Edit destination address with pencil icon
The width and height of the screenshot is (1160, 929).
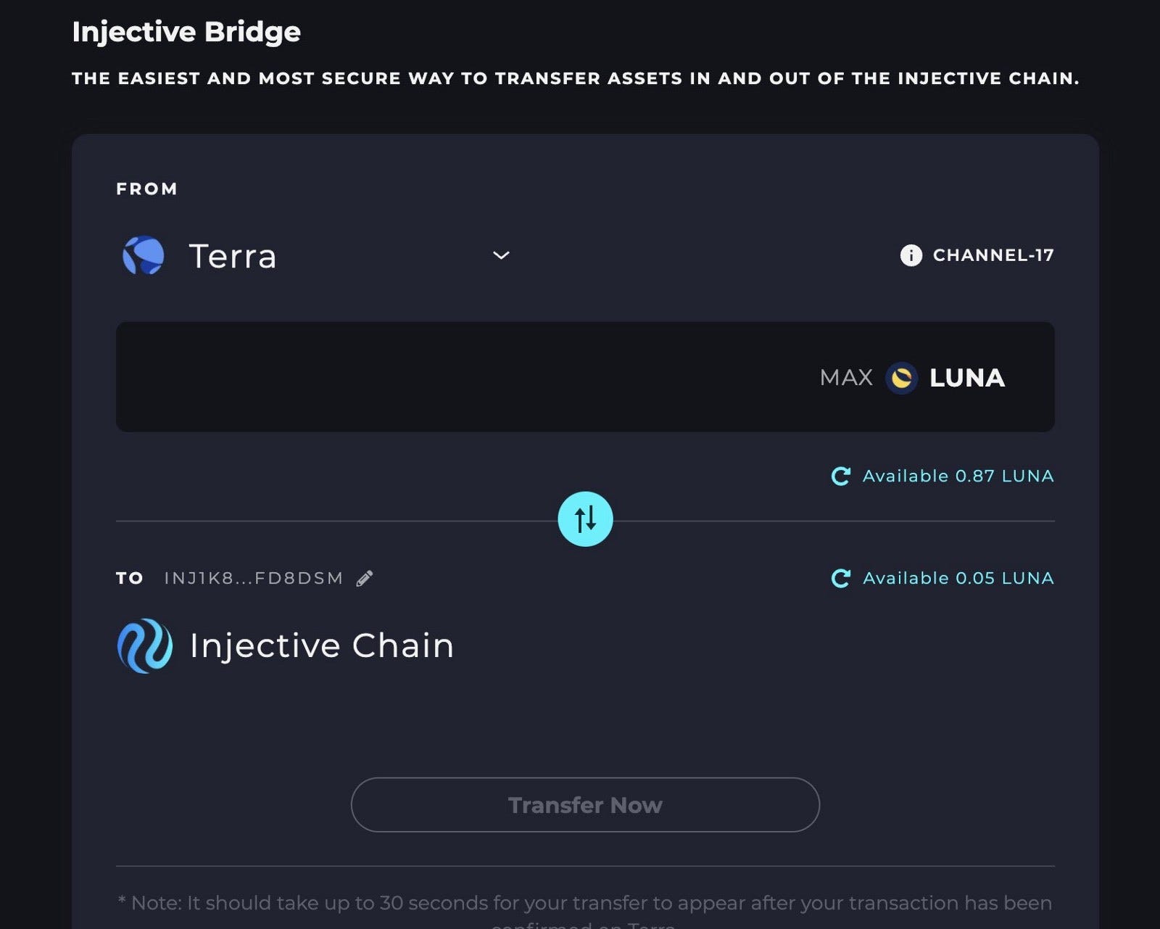point(365,578)
